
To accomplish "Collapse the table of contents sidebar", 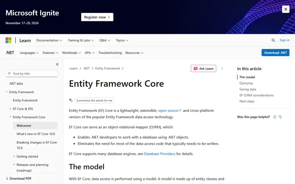I will tap(57, 64).
